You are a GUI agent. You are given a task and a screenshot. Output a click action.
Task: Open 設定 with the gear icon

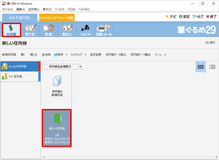click(x=184, y=17)
